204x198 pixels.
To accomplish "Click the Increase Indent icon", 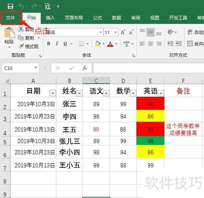I will click(x=179, y=44).
